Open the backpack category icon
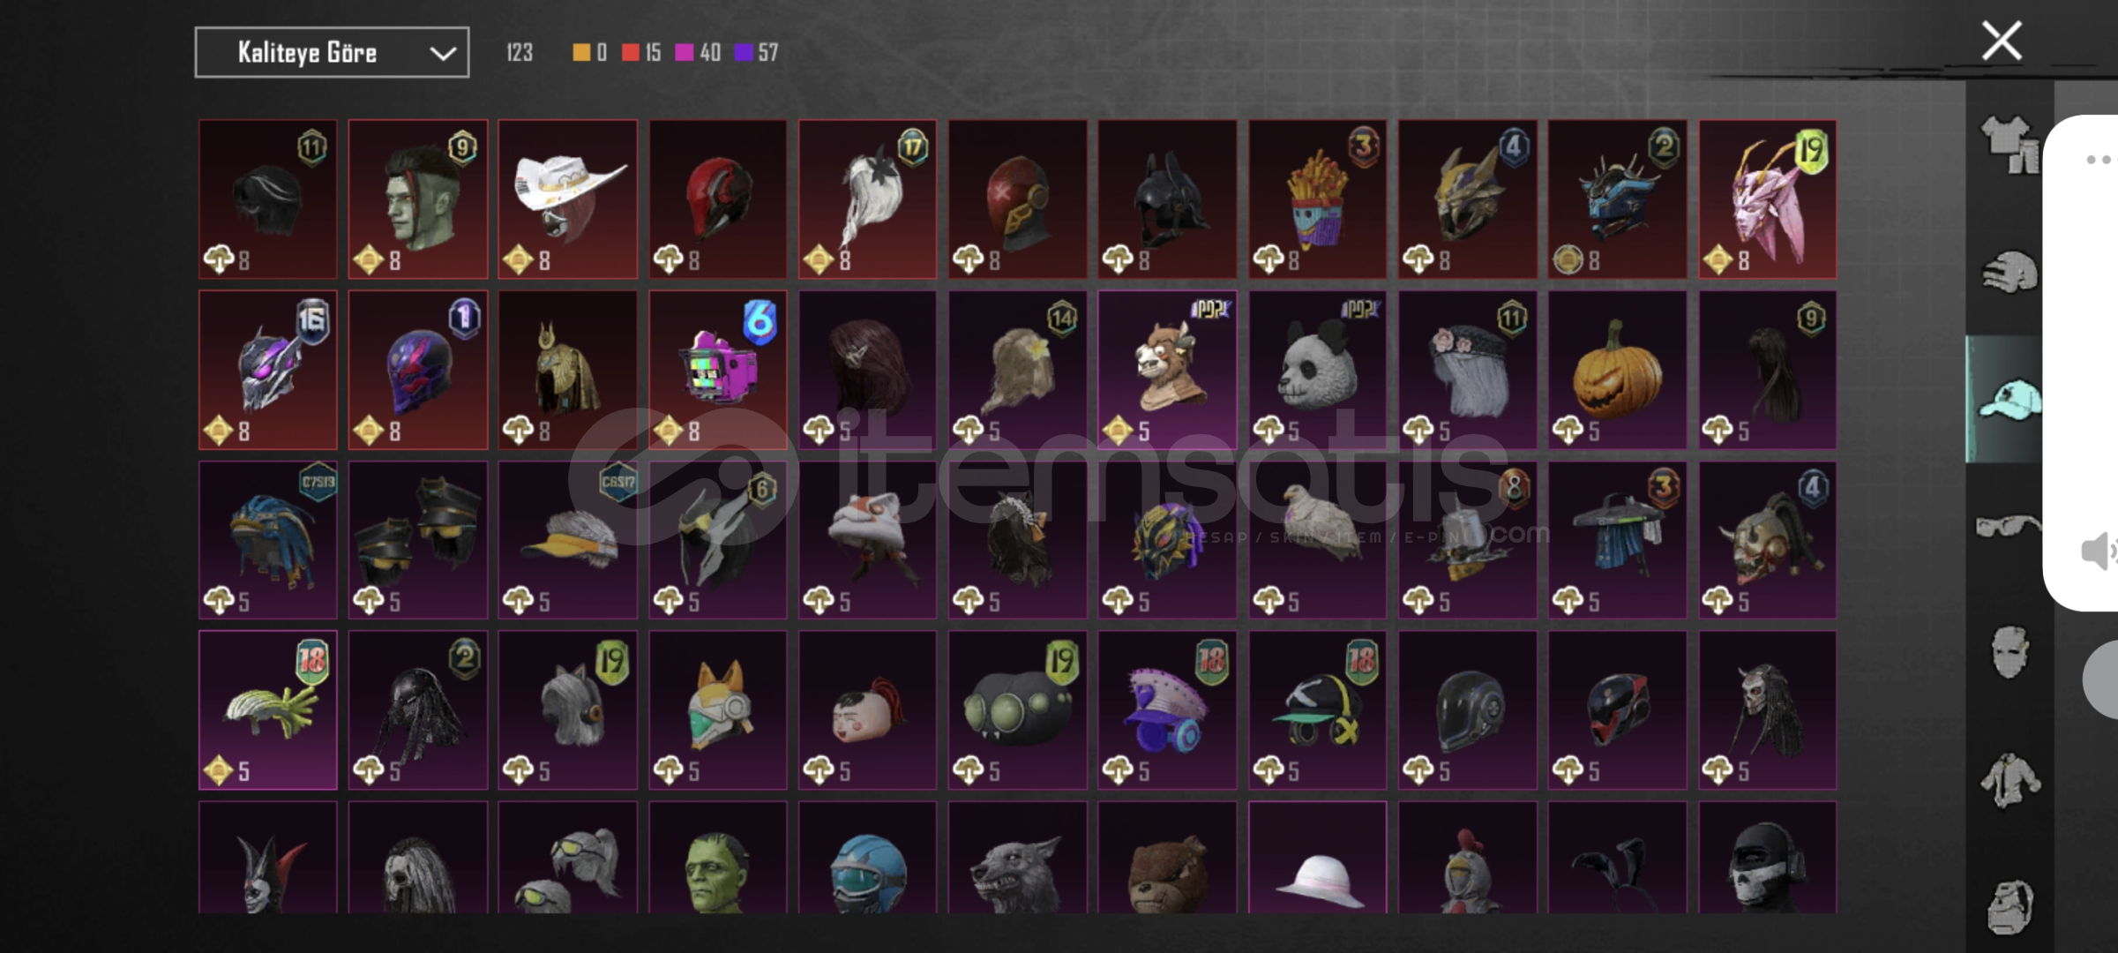2118x953 pixels. pyautogui.click(x=2009, y=907)
